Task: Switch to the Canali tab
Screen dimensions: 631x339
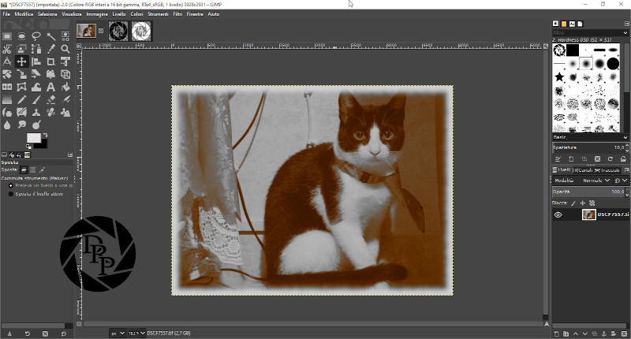Action: [582, 170]
